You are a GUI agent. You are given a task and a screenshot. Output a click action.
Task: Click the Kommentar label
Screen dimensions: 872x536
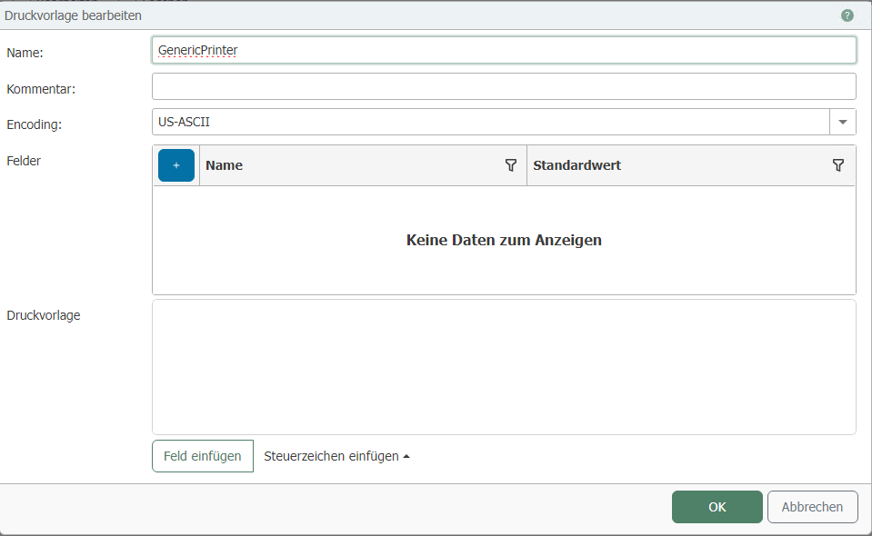[41, 89]
